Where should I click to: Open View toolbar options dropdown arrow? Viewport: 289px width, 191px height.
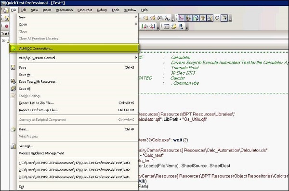[230, 19]
